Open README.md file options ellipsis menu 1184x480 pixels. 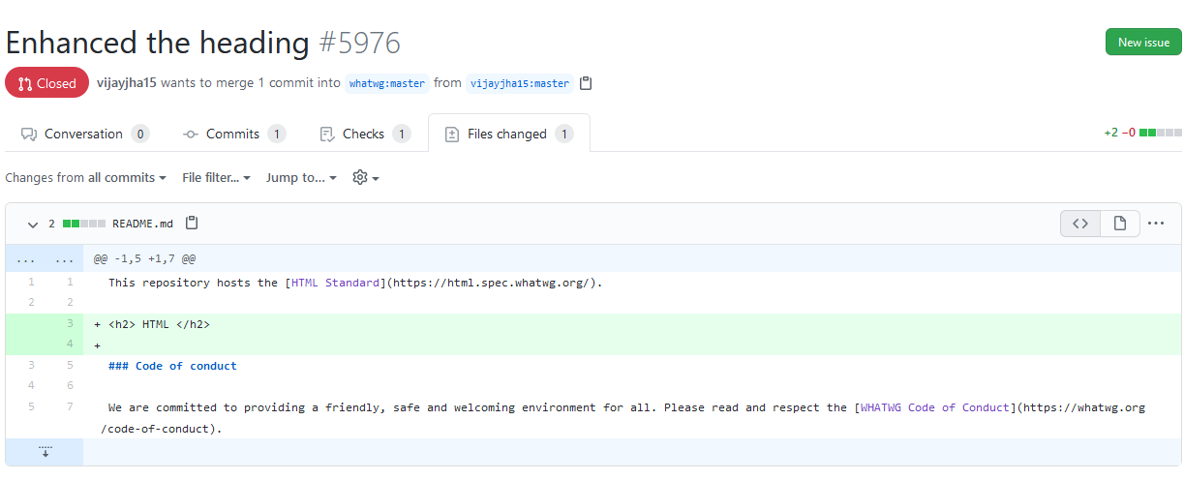point(1156,224)
